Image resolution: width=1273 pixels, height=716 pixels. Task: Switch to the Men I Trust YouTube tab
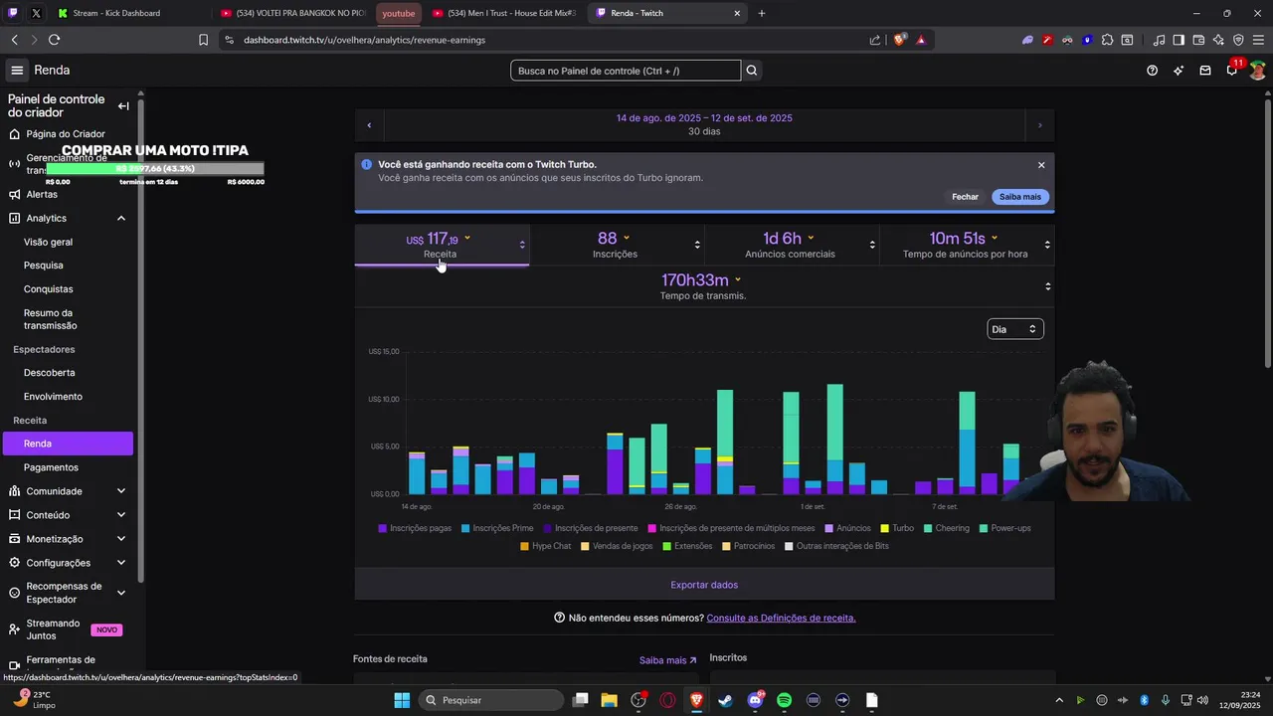[x=504, y=13]
